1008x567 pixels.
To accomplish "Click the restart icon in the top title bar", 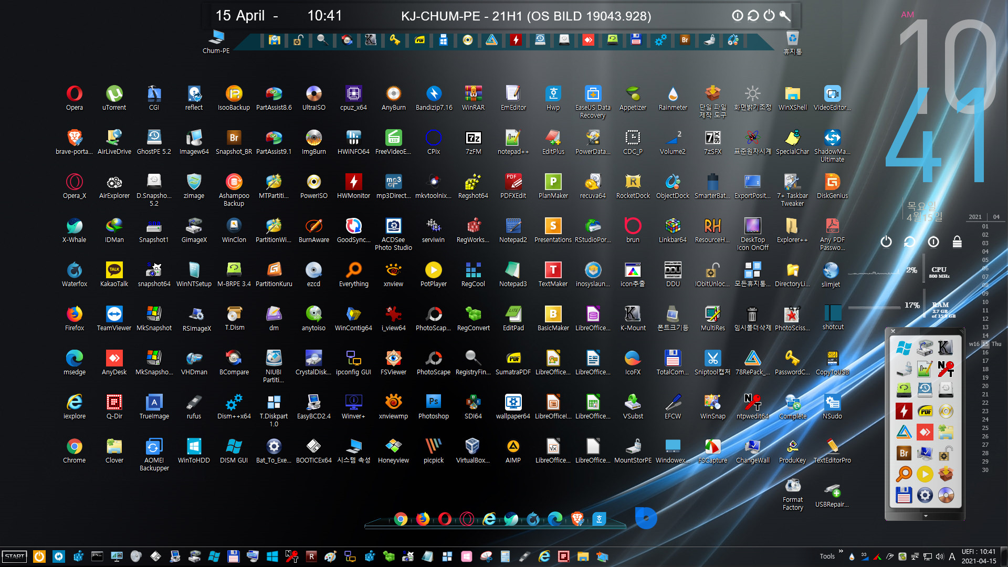I will (753, 15).
